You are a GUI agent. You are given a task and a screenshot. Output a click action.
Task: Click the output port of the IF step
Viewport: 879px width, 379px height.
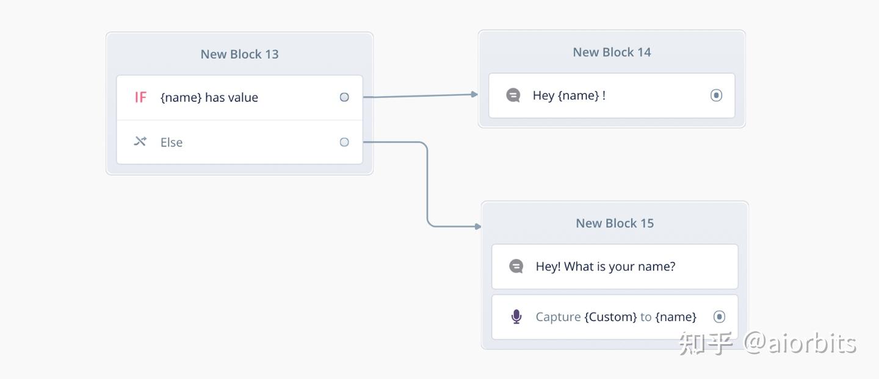[x=344, y=97]
